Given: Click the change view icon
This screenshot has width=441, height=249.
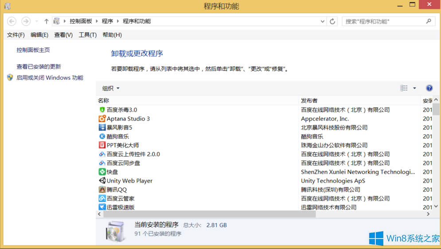Looking at the screenshot, I should pos(404,88).
